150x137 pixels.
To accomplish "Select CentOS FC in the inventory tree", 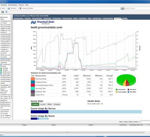I will click(4, 32).
